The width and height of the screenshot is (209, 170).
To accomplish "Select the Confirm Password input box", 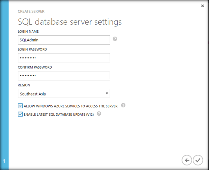I will [x=64, y=76].
